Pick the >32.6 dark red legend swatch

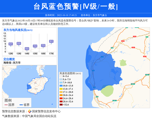coord(61,105)
